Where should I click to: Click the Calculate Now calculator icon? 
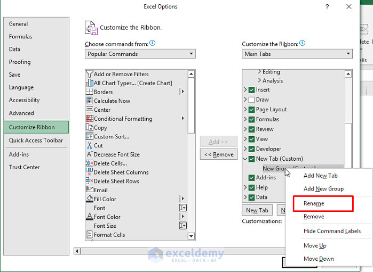[x=90, y=101]
